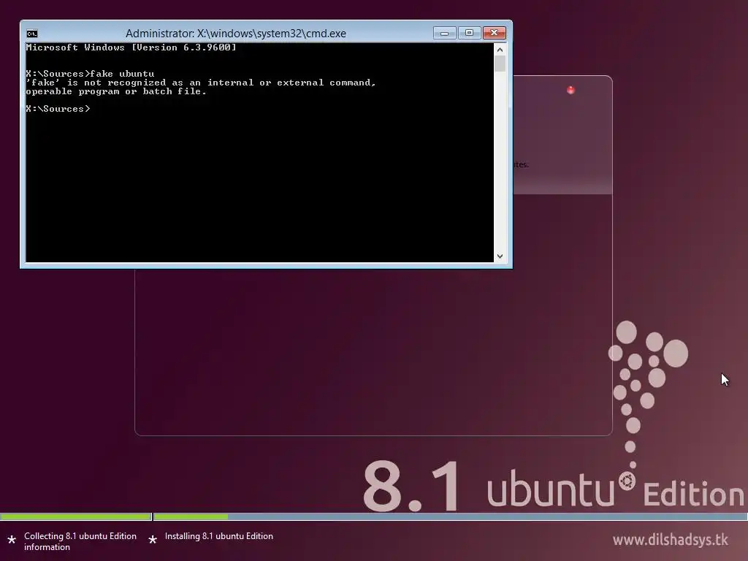Screen dimensions: 748x561
Task: Click the installing progress bar
Action: 450,516
